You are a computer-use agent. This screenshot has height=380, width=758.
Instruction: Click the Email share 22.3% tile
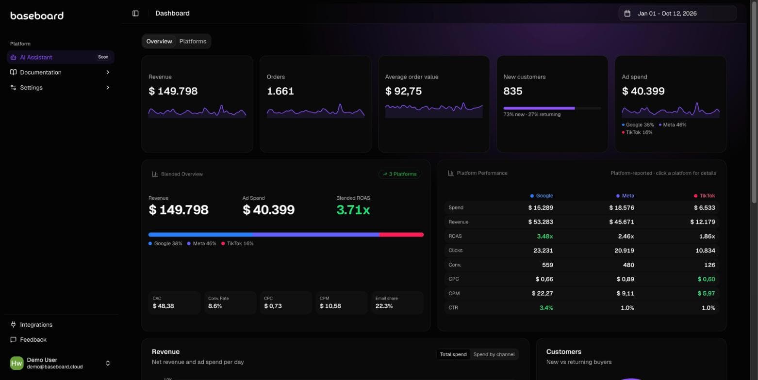click(397, 302)
